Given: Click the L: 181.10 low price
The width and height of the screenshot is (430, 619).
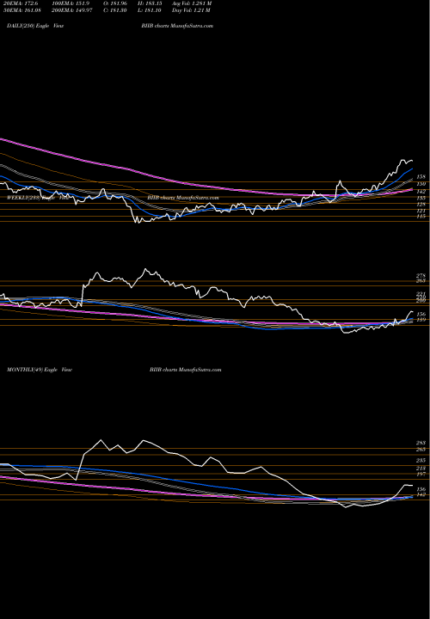Looking at the screenshot, I should click(x=150, y=10).
